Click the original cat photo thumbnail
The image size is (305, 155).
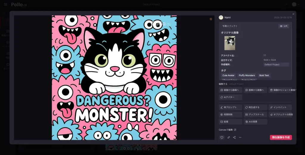click(x=229, y=43)
